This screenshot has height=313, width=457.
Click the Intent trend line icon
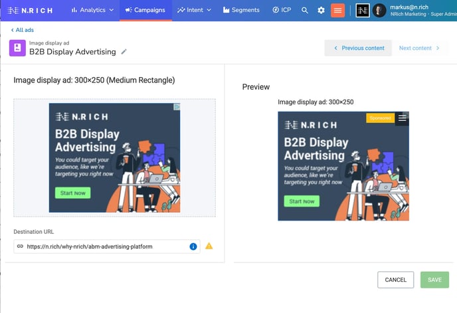point(181,10)
